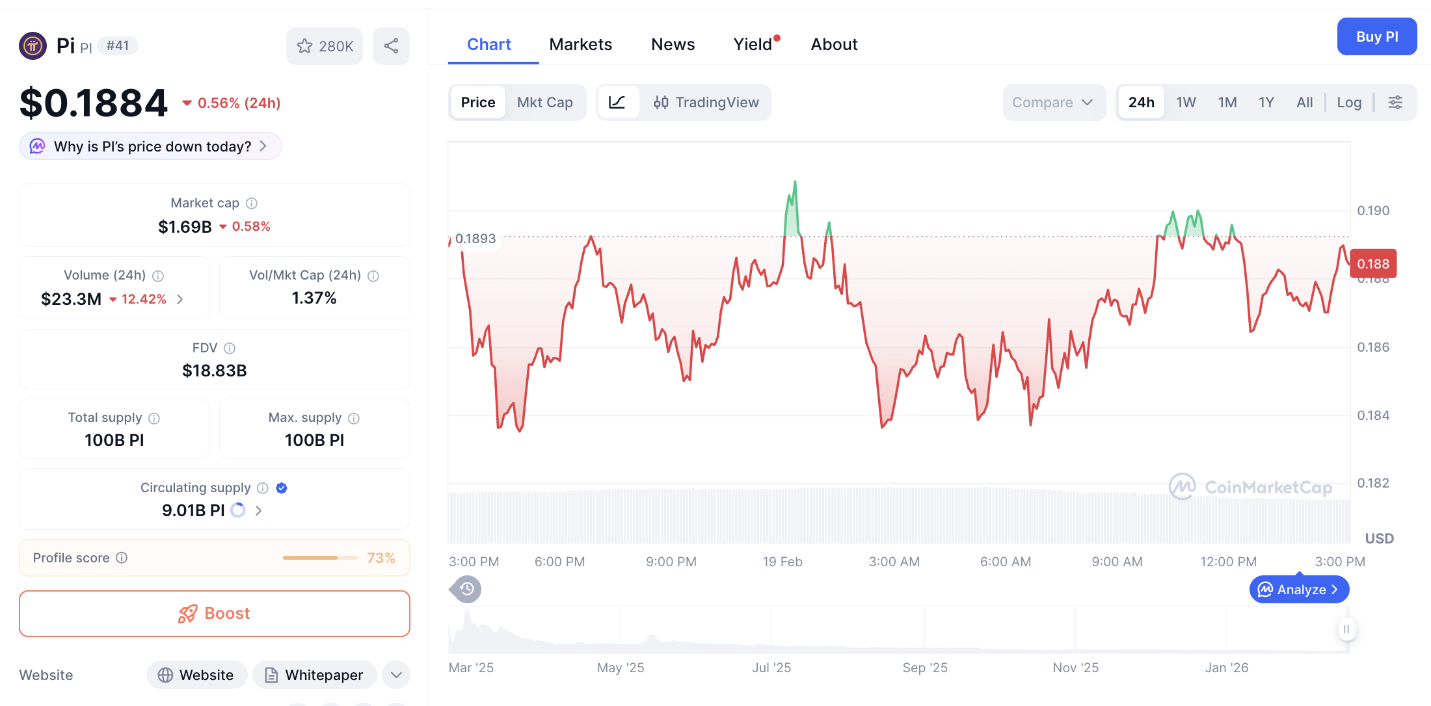Open the Yield tab
The height and width of the screenshot is (706, 1431).
[753, 44]
